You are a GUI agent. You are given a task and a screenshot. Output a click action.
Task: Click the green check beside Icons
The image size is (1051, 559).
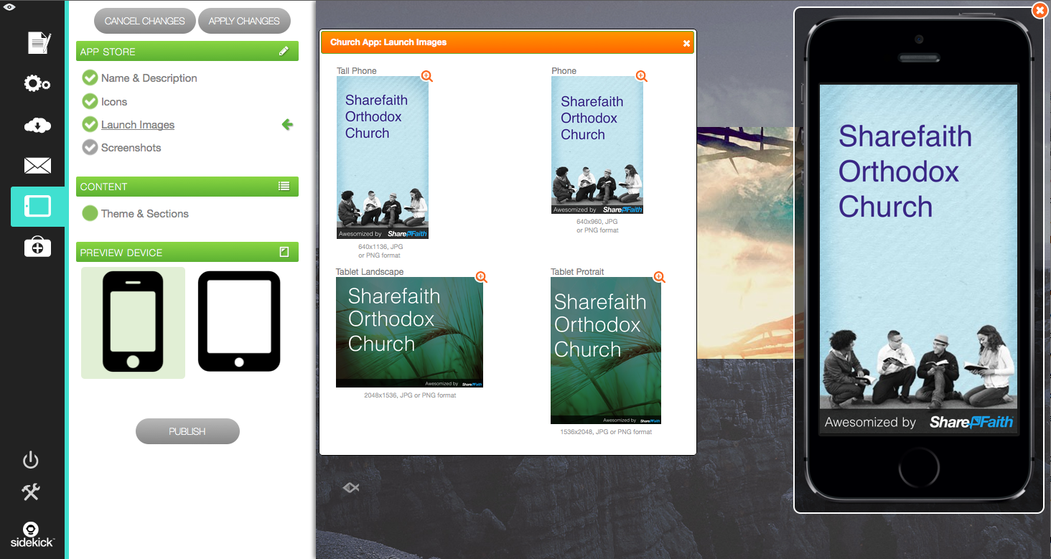tap(90, 101)
